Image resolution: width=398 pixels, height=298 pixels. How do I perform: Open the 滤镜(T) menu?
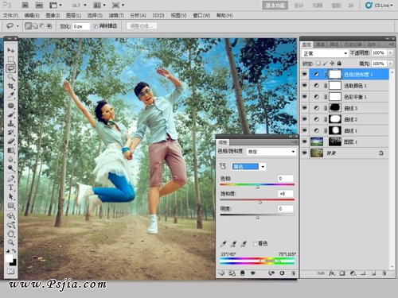tap(116, 15)
